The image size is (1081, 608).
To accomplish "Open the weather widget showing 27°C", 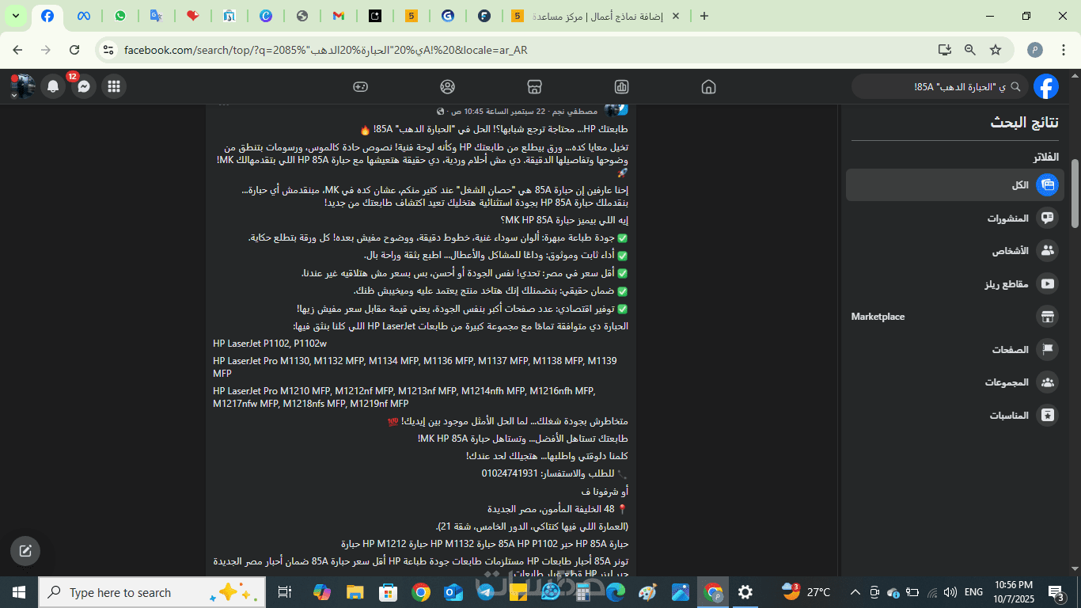I will pos(806,592).
